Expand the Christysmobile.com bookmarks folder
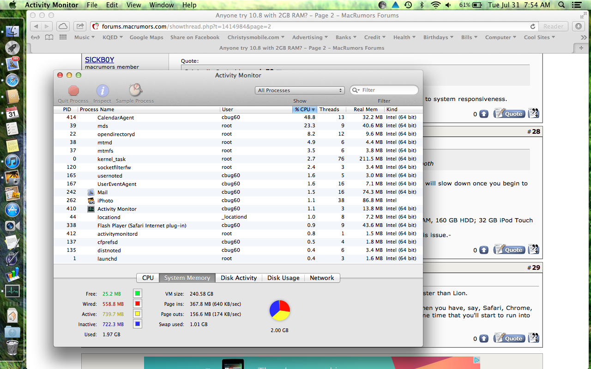591x369 pixels. click(x=256, y=37)
